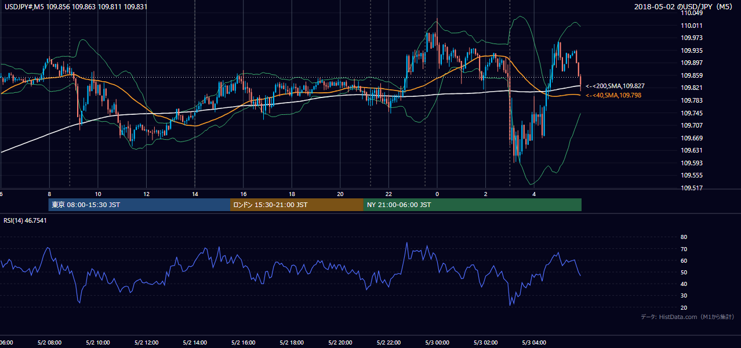The width and height of the screenshot is (741, 348).
Task: Click the 109.555 price axis label
Action: pyautogui.click(x=692, y=175)
